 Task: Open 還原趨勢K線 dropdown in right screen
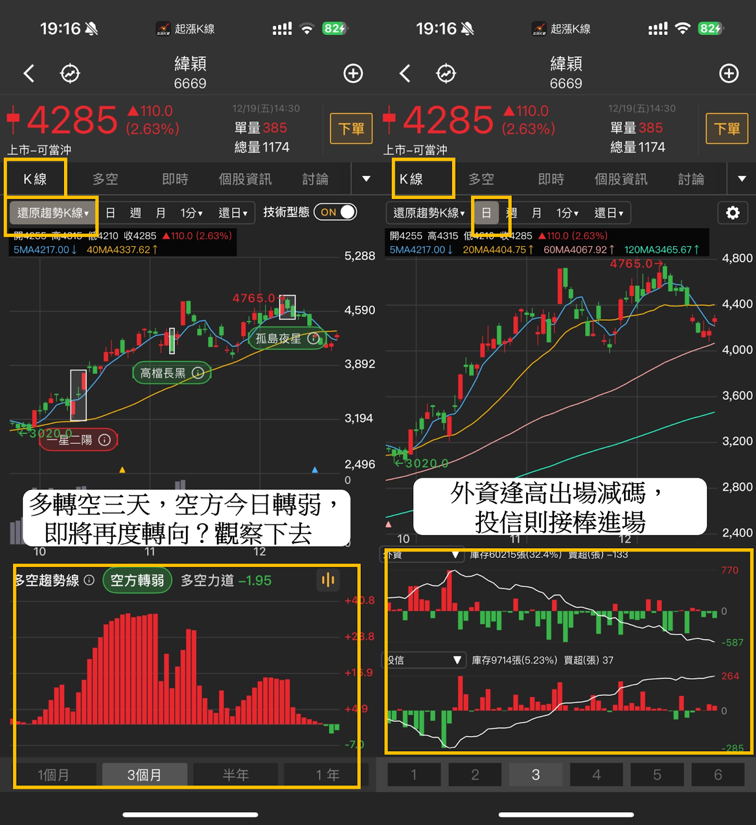(429, 213)
